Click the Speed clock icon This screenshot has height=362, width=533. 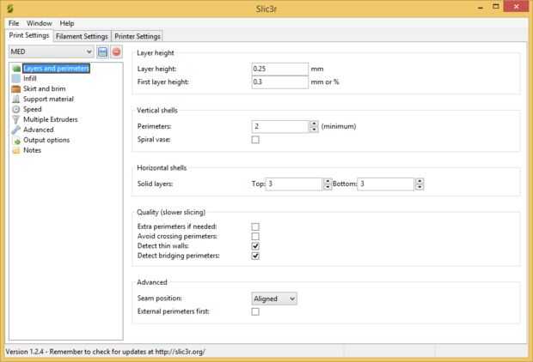point(16,109)
